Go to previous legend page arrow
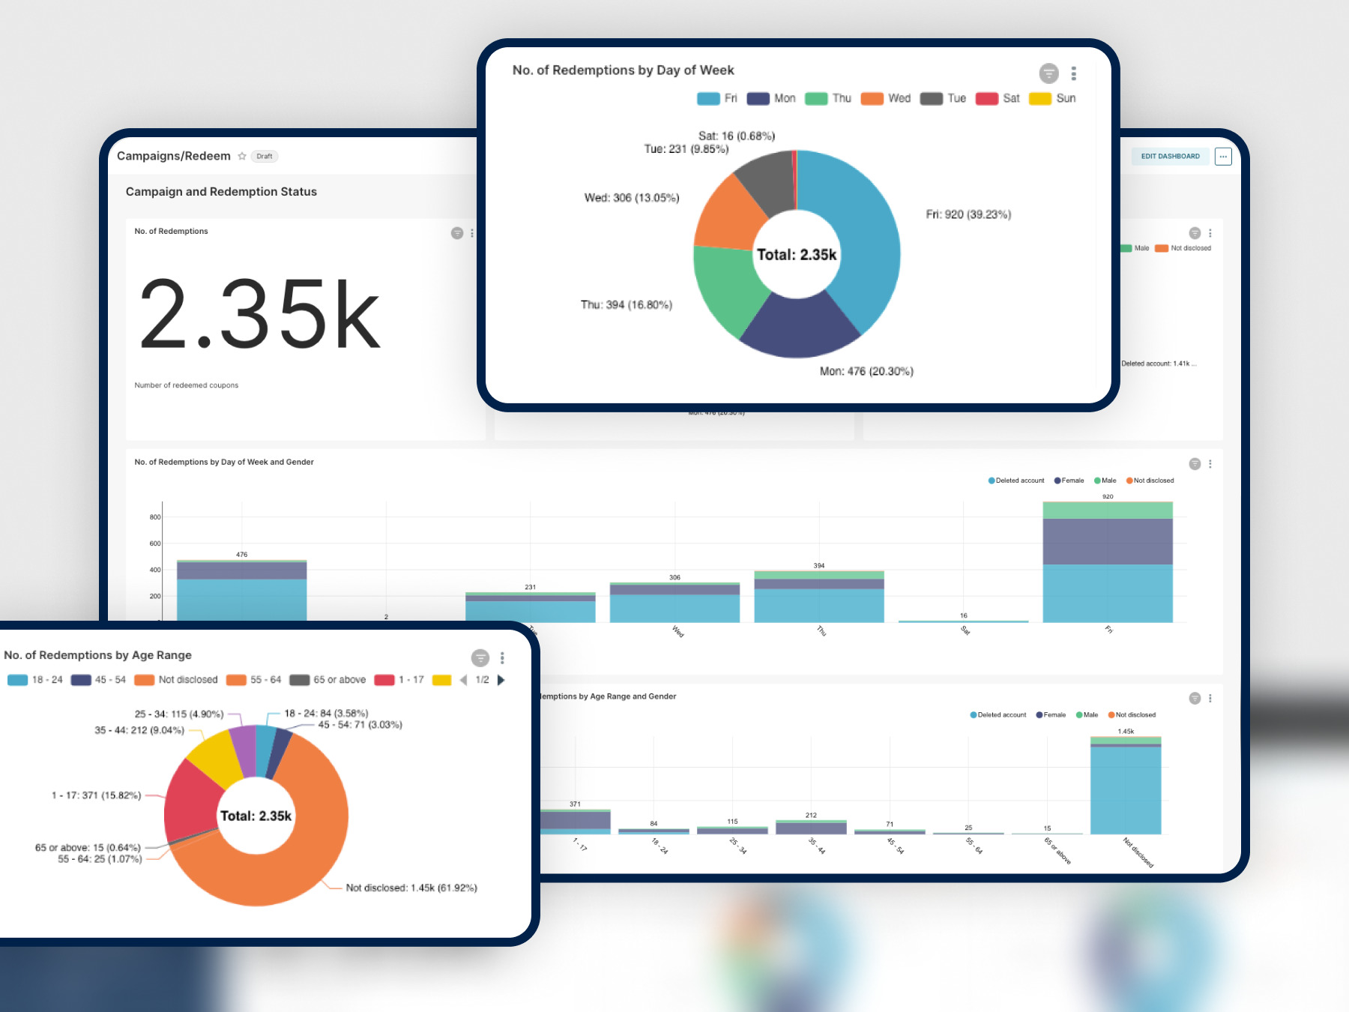Image resolution: width=1349 pixels, height=1012 pixels. tap(463, 680)
